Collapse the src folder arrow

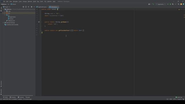point(5,15)
